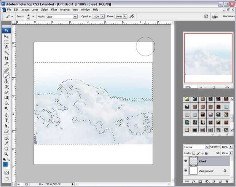Select the Crop tool
Image resolution: width=236 pixels, height=187 pixels.
(6, 58)
